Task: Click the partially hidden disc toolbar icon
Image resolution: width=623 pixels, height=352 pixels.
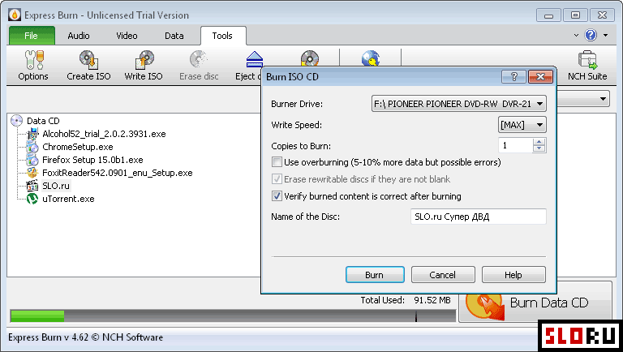Action: point(310,58)
